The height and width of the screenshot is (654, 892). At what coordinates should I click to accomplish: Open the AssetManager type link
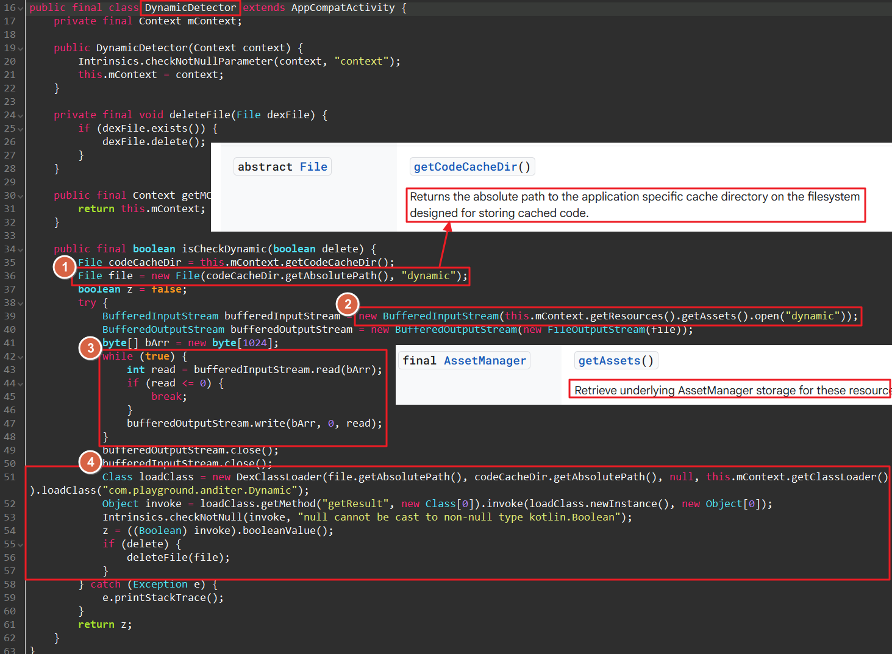[x=485, y=361]
